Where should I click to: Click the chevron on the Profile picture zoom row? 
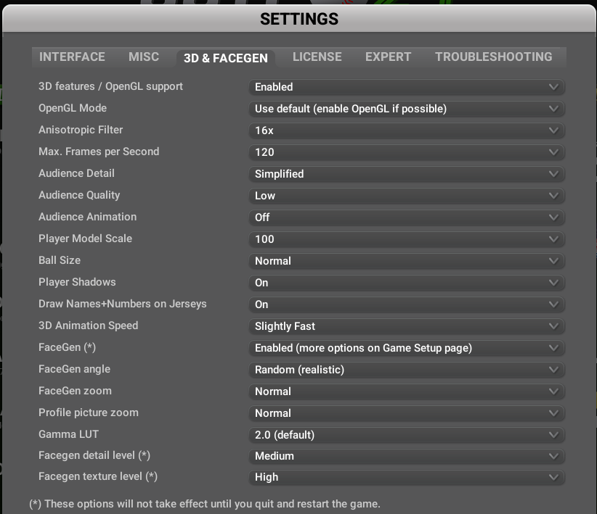pyautogui.click(x=553, y=413)
